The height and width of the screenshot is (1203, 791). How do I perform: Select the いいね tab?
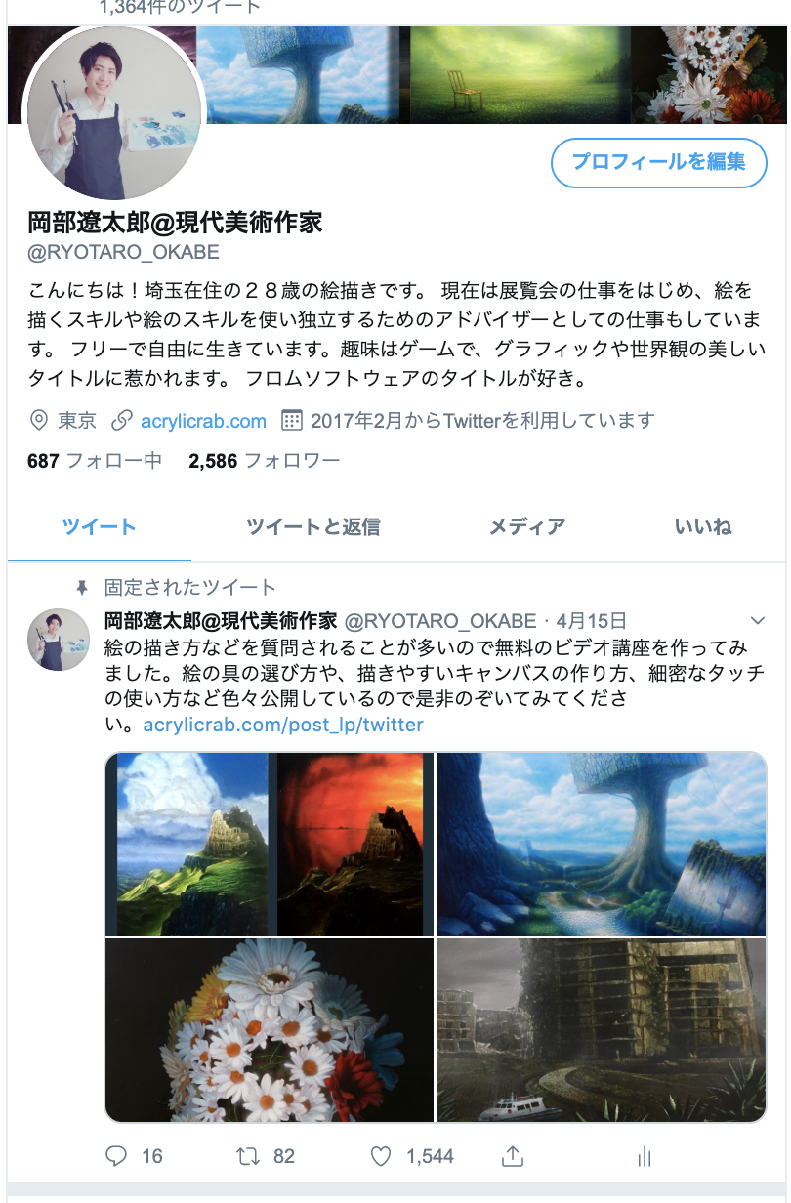[x=703, y=527]
